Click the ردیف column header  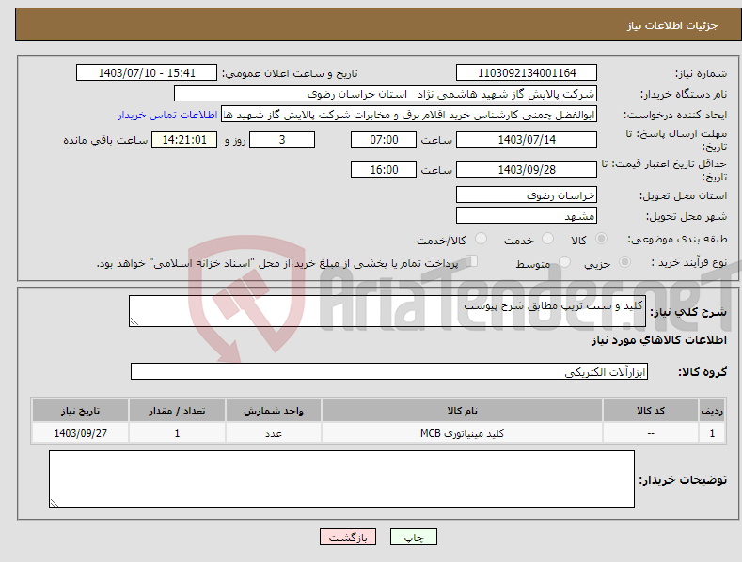712,411
